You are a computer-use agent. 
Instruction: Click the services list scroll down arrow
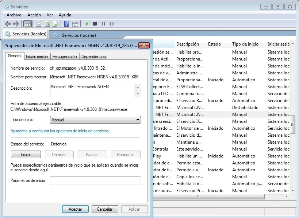pos(293,191)
